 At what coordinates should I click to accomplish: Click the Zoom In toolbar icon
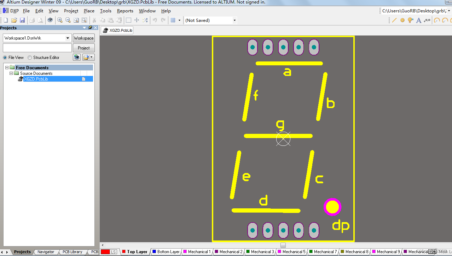(x=60, y=20)
